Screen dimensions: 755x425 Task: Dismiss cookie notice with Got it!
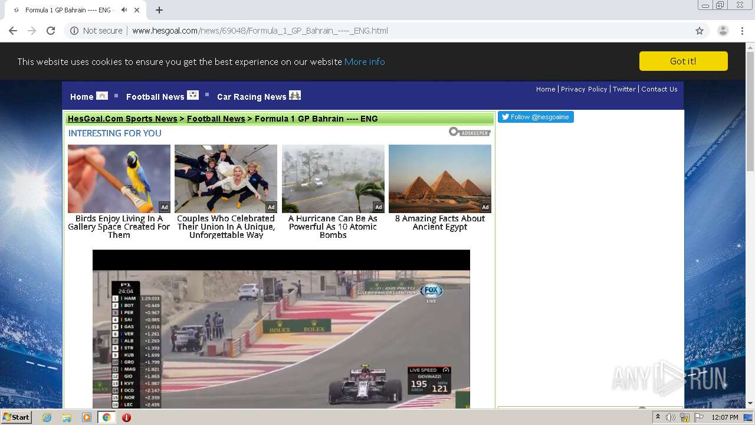click(x=683, y=61)
